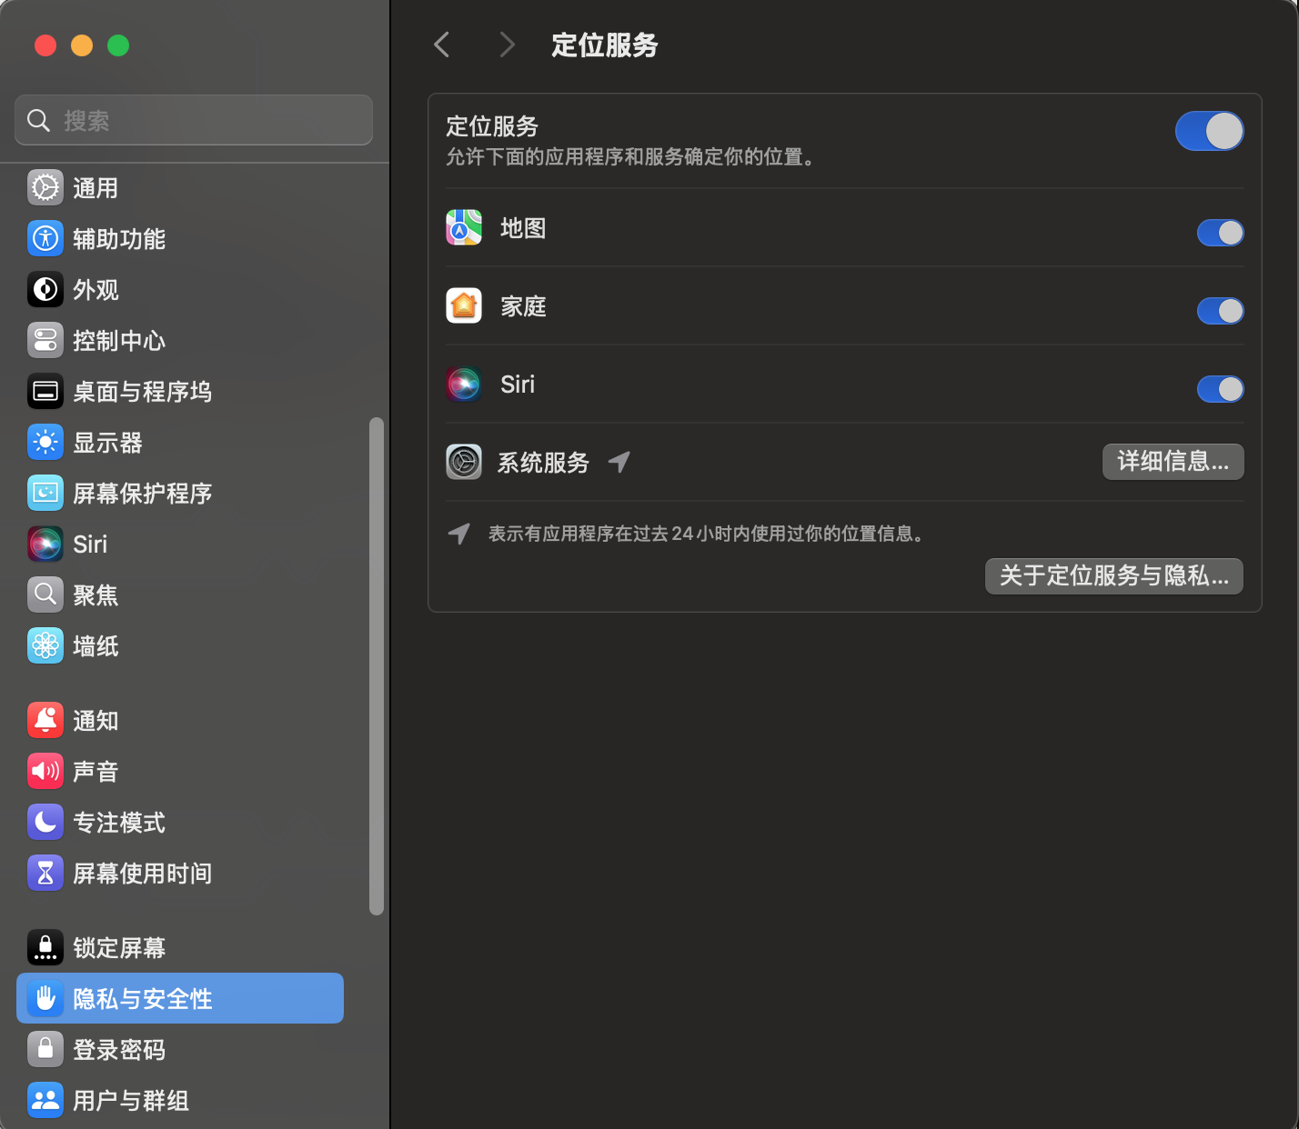The image size is (1299, 1129).
Task: Go back using the left chevron
Action: 442,45
